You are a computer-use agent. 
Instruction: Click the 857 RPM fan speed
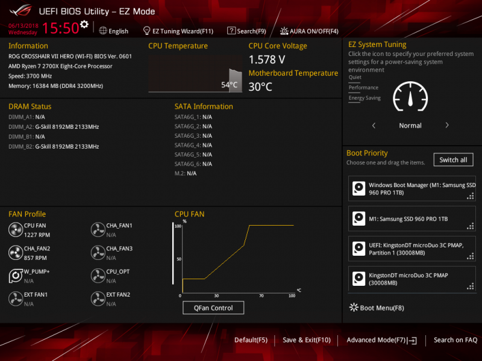[36, 258]
